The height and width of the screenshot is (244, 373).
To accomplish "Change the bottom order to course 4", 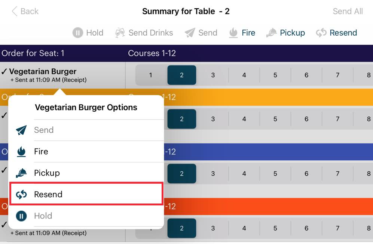I will [244, 228].
